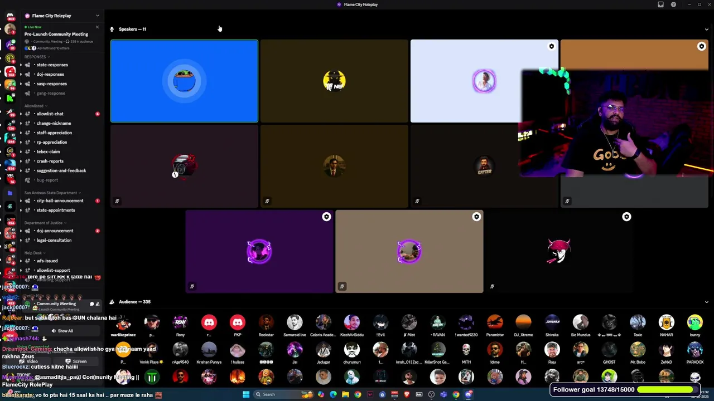Click the moderator badge on red-mask speaker tile
This screenshot has height=401, width=714.
tap(626, 217)
